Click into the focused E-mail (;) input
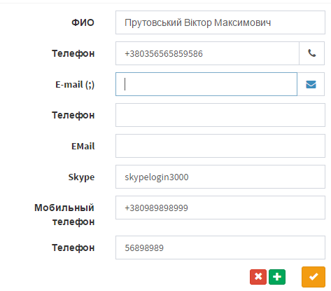Image resolution: width=331 pixels, height=291 pixels. click(x=206, y=84)
